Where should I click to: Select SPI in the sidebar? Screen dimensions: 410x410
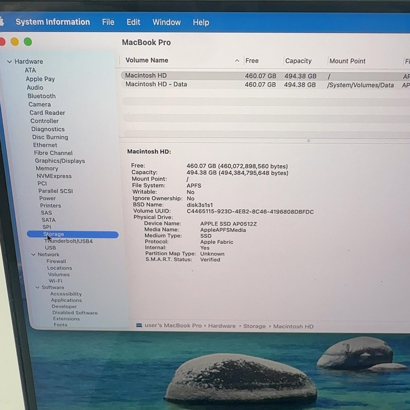(x=46, y=227)
